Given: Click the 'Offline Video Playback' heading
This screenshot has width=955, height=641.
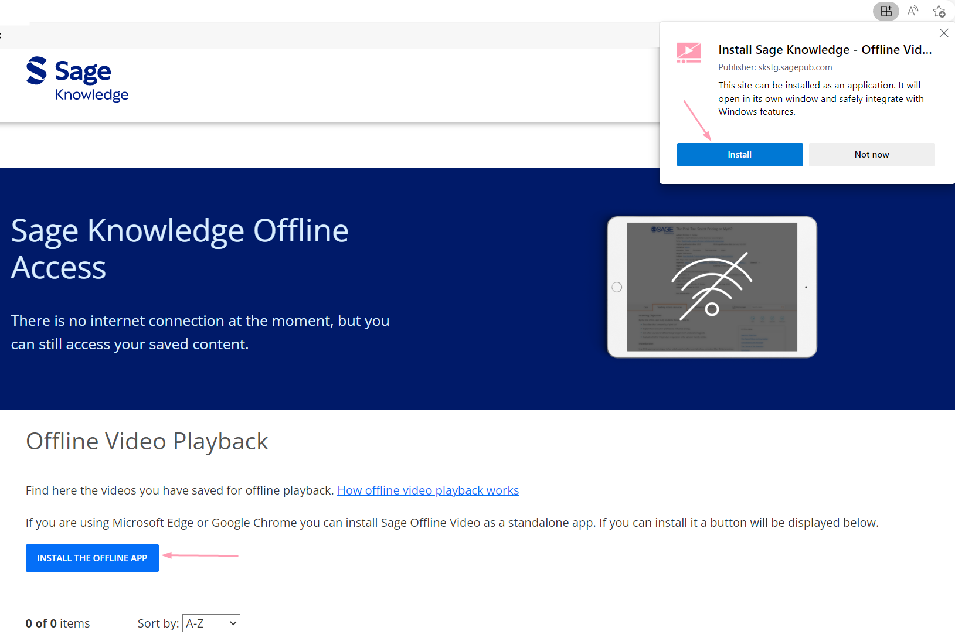Looking at the screenshot, I should 147,441.
